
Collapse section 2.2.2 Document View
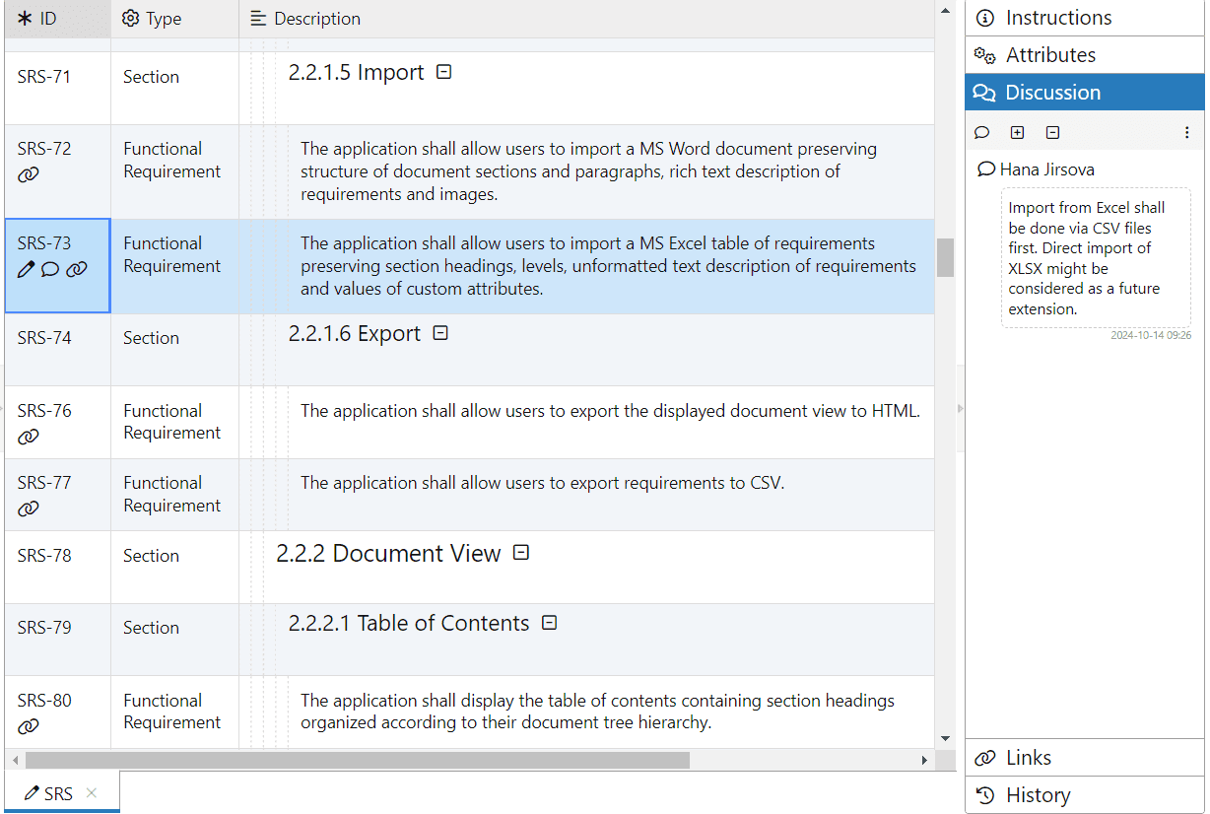521,553
